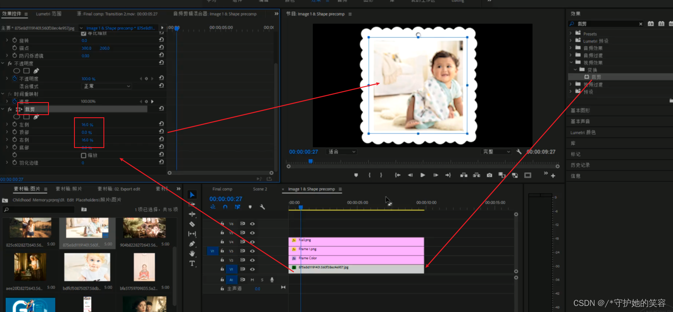Toggle snap magnet in timeline
Image resolution: width=673 pixels, height=312 pixels.
(225, 207)
